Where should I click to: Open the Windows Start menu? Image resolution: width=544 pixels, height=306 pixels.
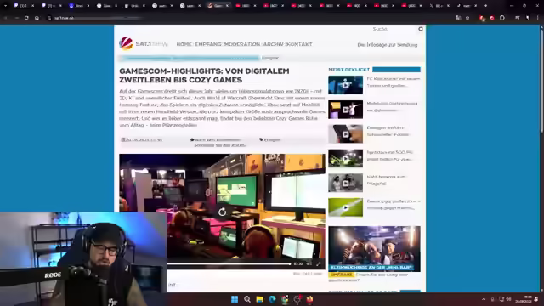point(235,299)
